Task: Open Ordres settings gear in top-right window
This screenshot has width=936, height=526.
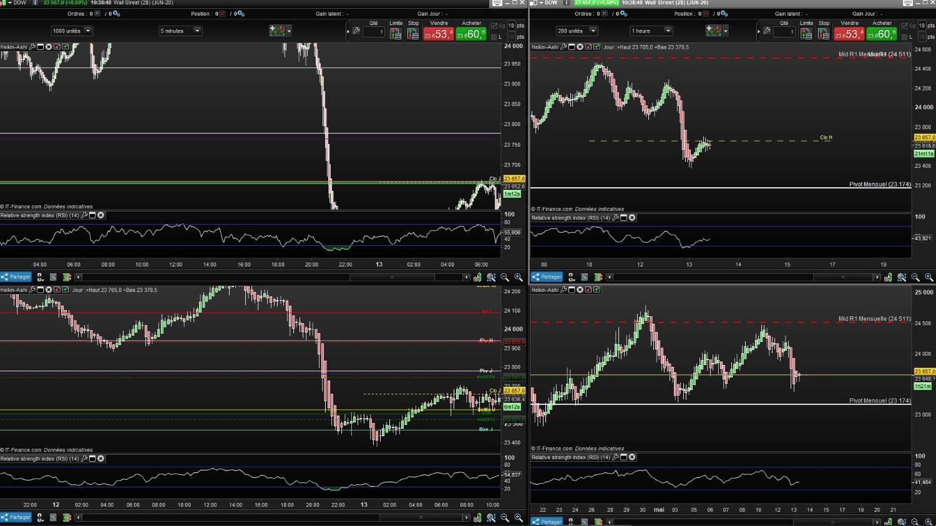Action: point(623,14)
